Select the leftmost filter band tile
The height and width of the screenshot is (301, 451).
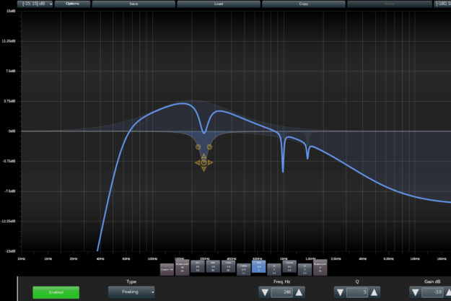pos(167,268)
